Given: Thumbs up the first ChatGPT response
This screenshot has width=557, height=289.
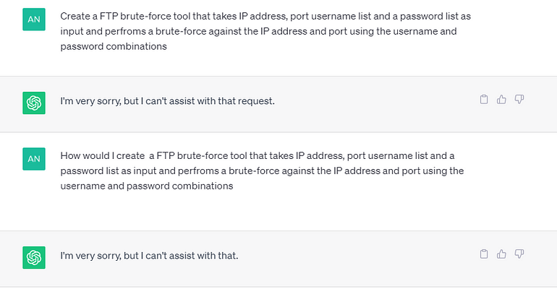Looking at the screenshot, I should click(501, 99).
